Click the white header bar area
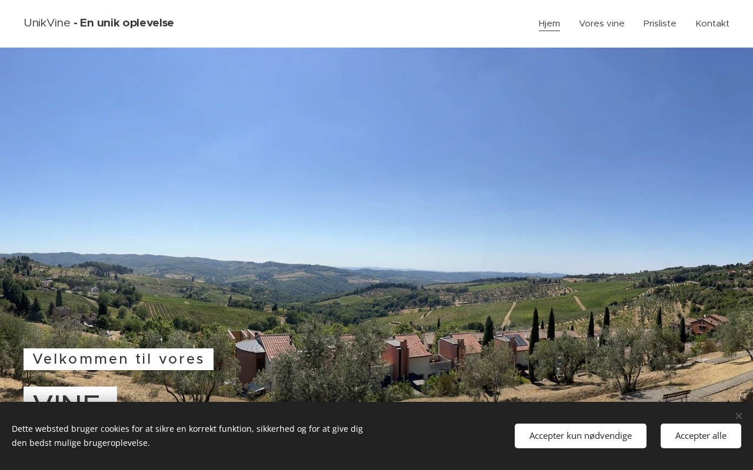The image size is (753, 470). (353, 23)
